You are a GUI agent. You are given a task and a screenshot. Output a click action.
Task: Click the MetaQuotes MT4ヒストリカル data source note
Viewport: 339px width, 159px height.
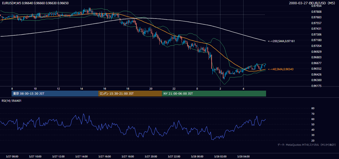[x=307, y=145]
